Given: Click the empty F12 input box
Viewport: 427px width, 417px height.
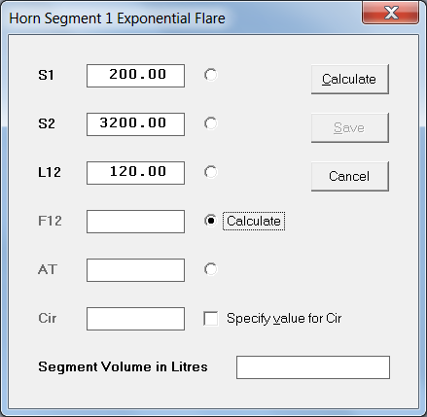Looking at the screenshot, I should pos(135,222).
